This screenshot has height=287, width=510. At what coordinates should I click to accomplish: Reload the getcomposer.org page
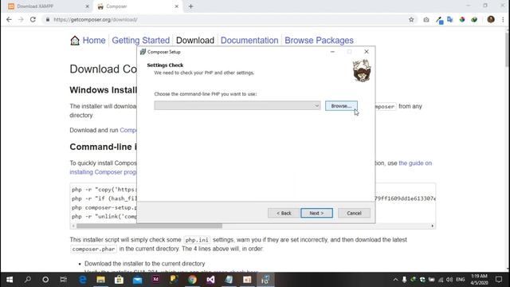click(x=33, y=19)
